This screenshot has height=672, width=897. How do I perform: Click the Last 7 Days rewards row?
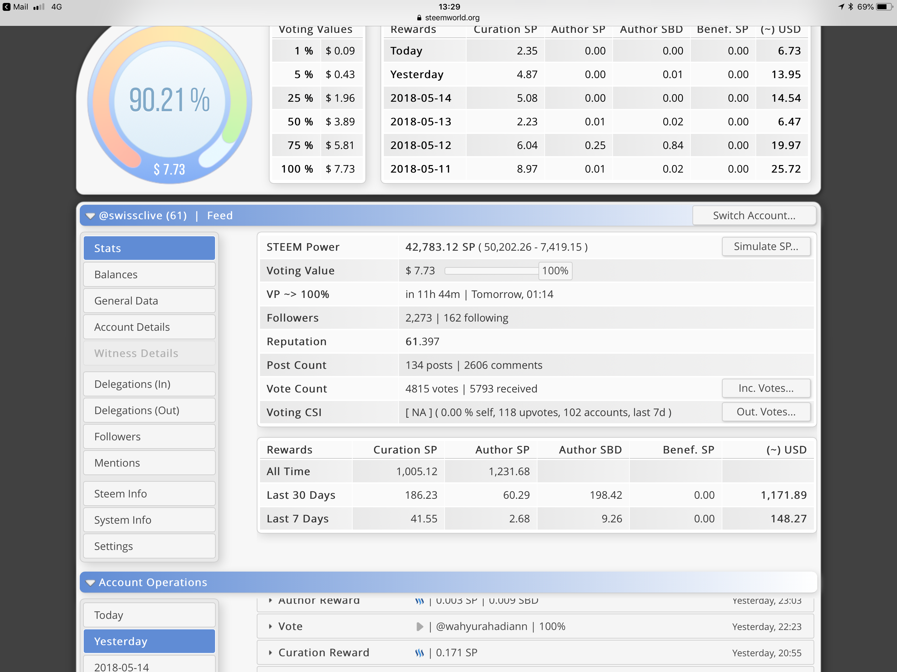click(x=536, y=519)
